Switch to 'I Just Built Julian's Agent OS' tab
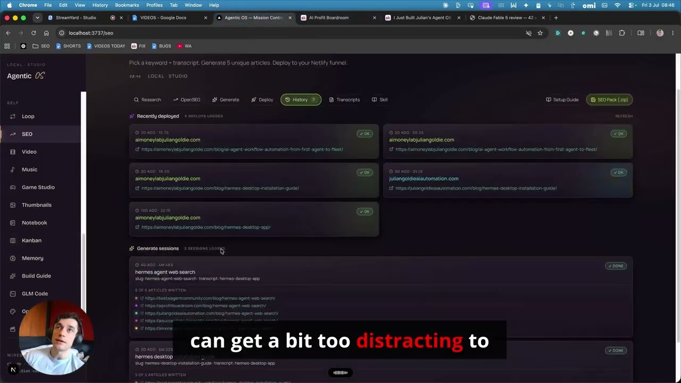Viewport: 681px width, 383px height. click(x=422, y=18)
